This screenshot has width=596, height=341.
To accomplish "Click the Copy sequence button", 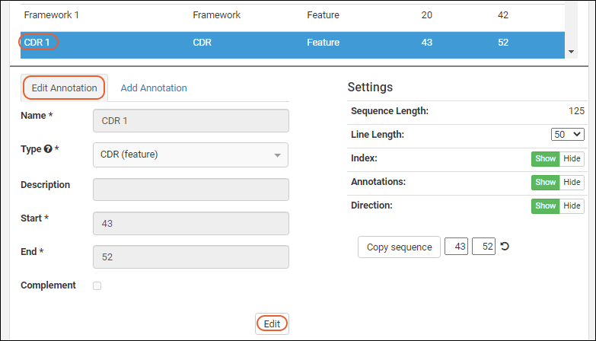I will click(x=399, y=247).
